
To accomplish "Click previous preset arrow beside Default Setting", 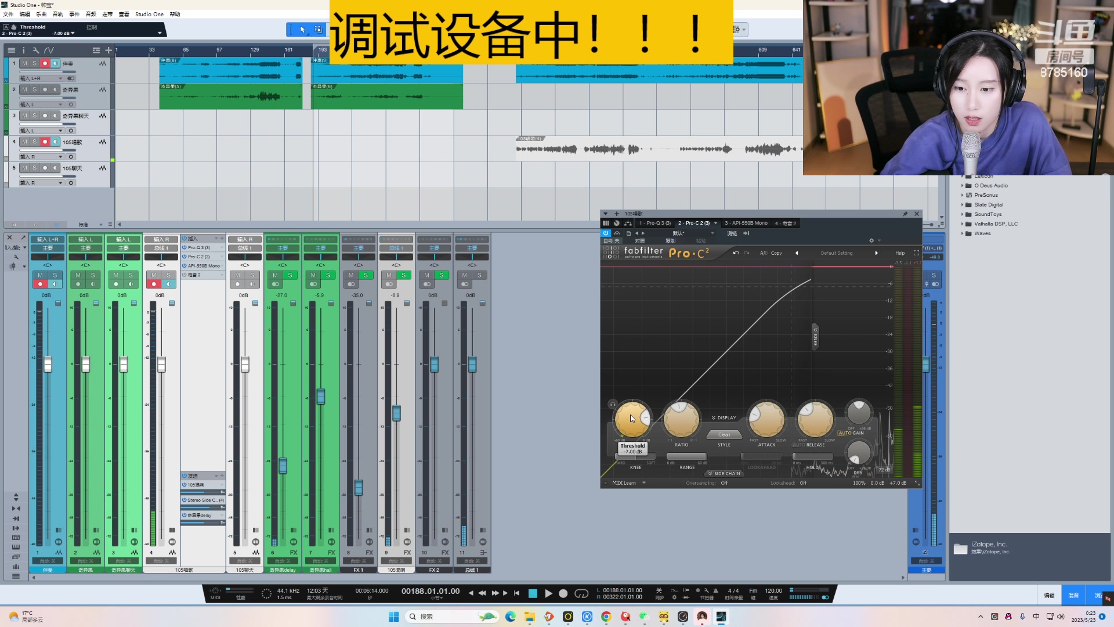I will (797, 253).
